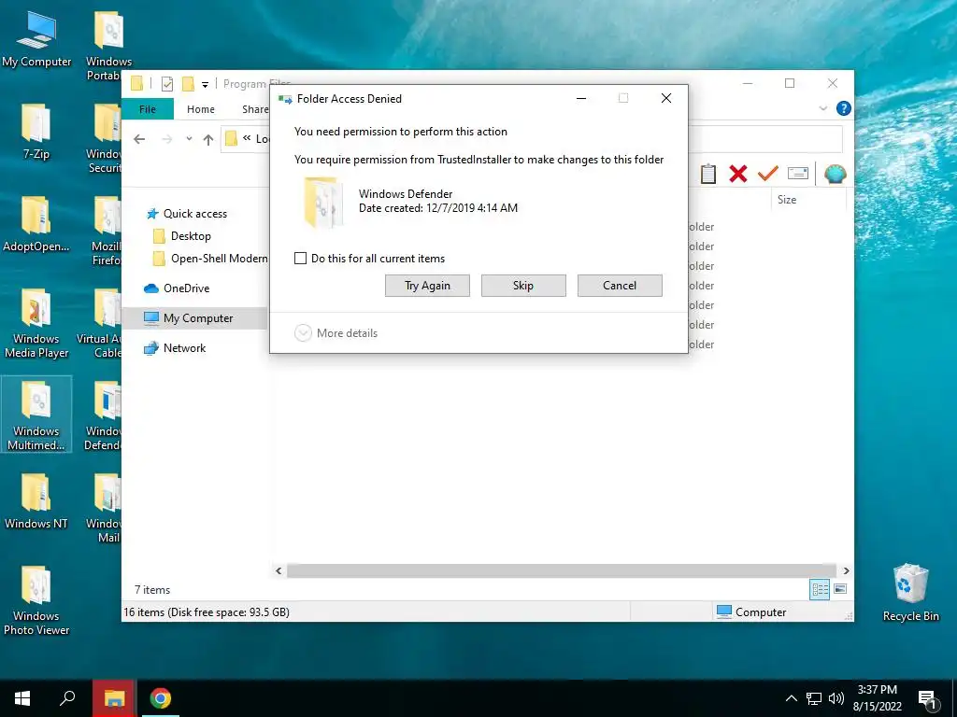Image resolution: width=957 pixels, height=717 pixels.
Task: Open volume speaker tray icon
Action: [836, 698]
